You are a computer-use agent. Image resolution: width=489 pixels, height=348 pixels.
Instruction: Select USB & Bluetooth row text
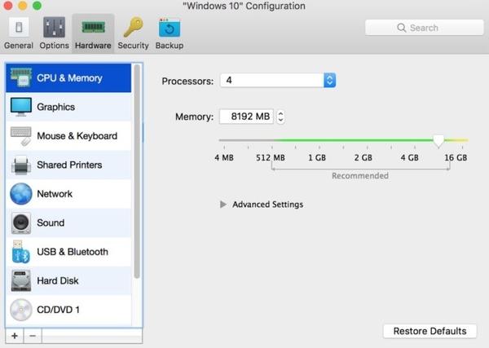[x=73, y=252]
